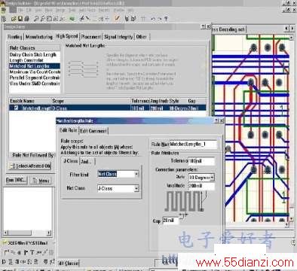Click the horizontal scrollbar below empty list
This screenshot has height=271, width=297.
pos(28,233)
